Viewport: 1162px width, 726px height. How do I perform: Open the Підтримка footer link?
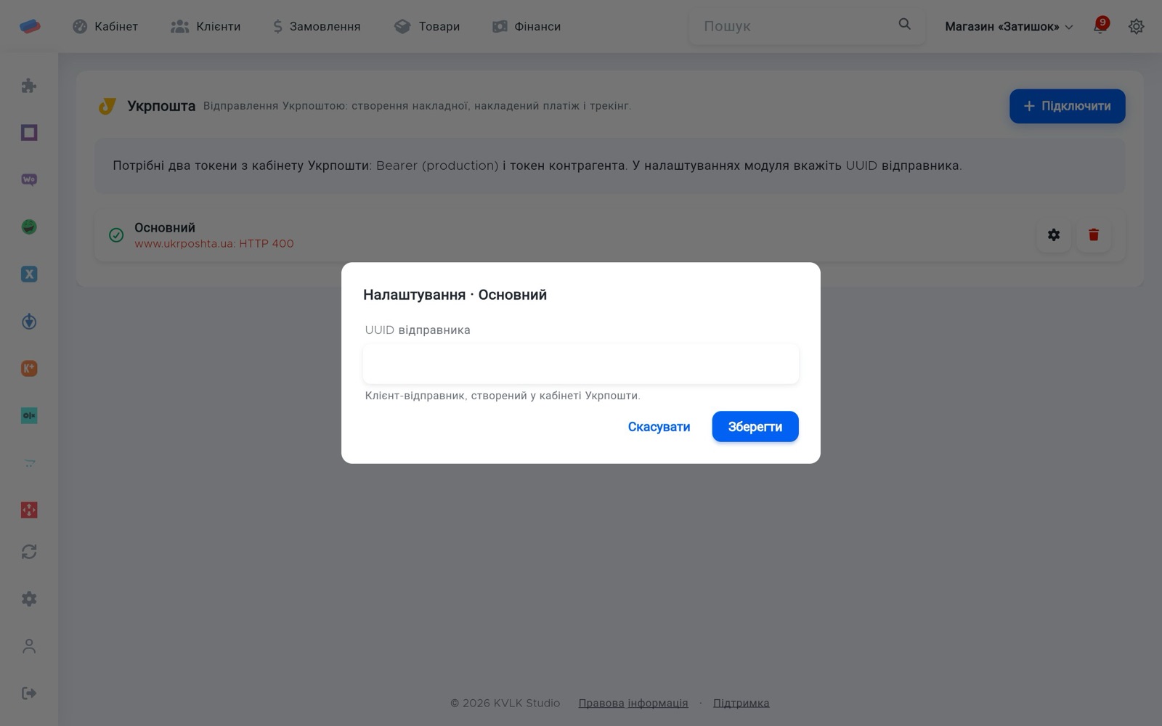(x=741, y=703)
